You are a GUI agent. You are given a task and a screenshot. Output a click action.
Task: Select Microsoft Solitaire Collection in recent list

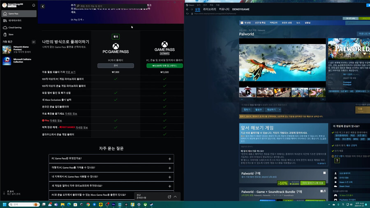[18, 60]
